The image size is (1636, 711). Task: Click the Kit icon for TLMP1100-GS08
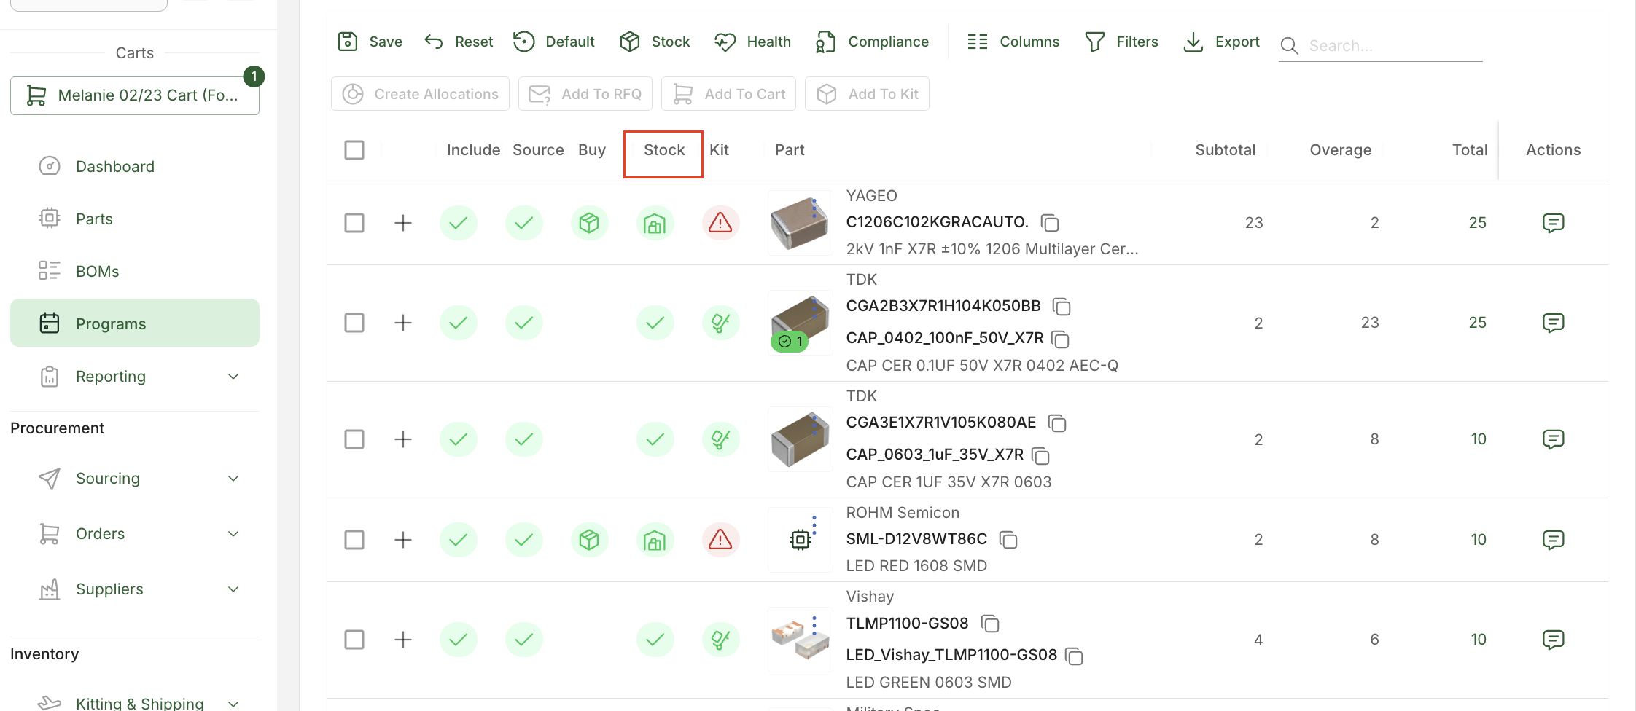pos(720,640)
